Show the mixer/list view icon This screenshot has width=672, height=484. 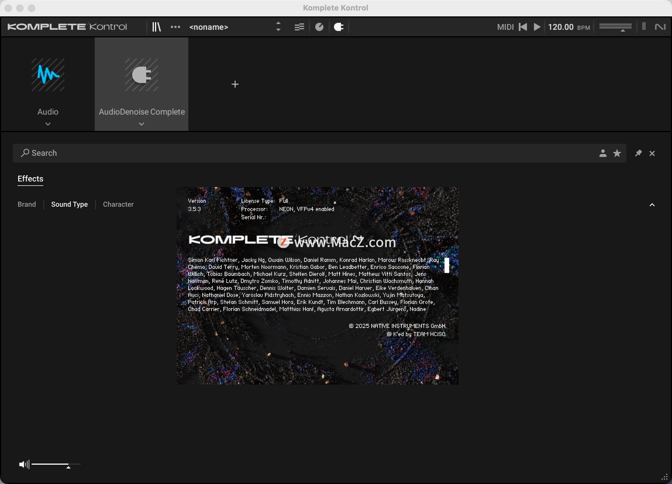point(299,27)
